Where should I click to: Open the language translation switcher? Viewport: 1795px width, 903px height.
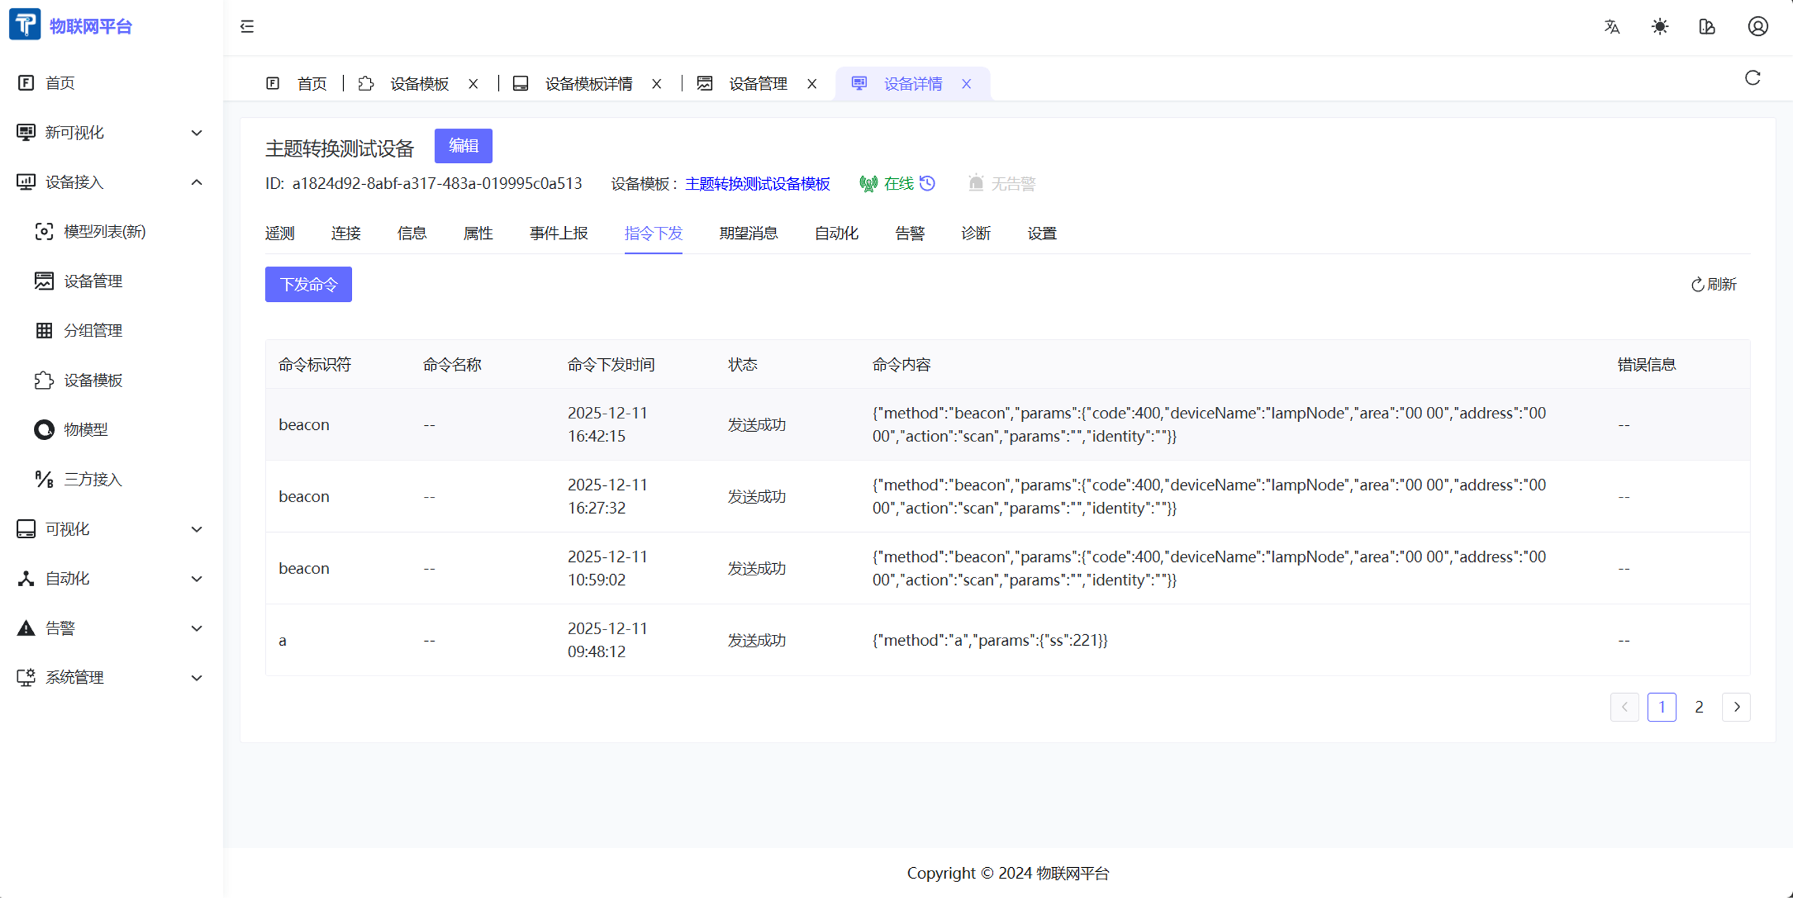1613,26
